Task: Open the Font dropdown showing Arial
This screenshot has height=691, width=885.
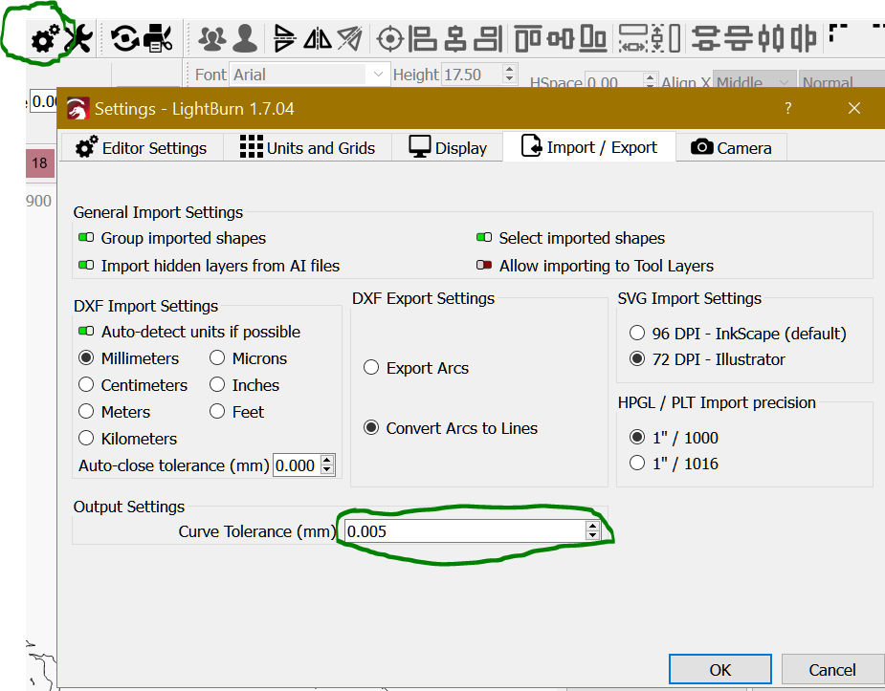Action: (x=309, y=75)
